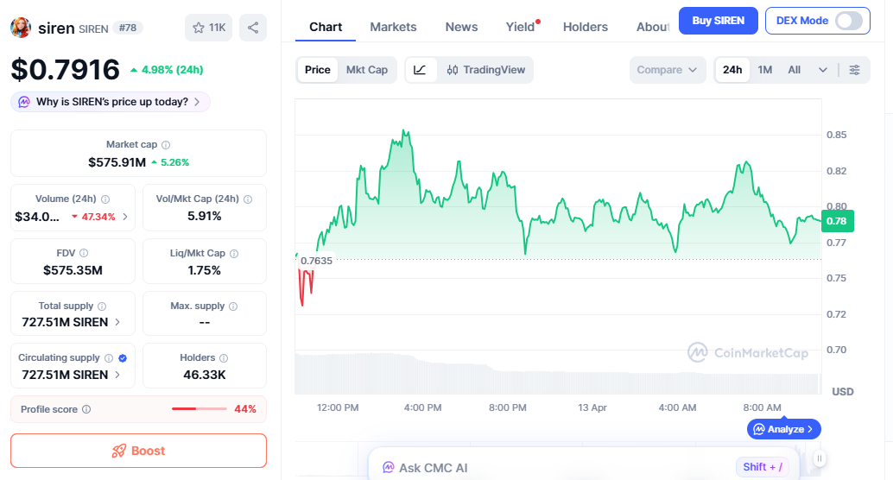Click the FDV info icon
The height and width of the screenshot is (480, 893).
(x=84, y=253)
